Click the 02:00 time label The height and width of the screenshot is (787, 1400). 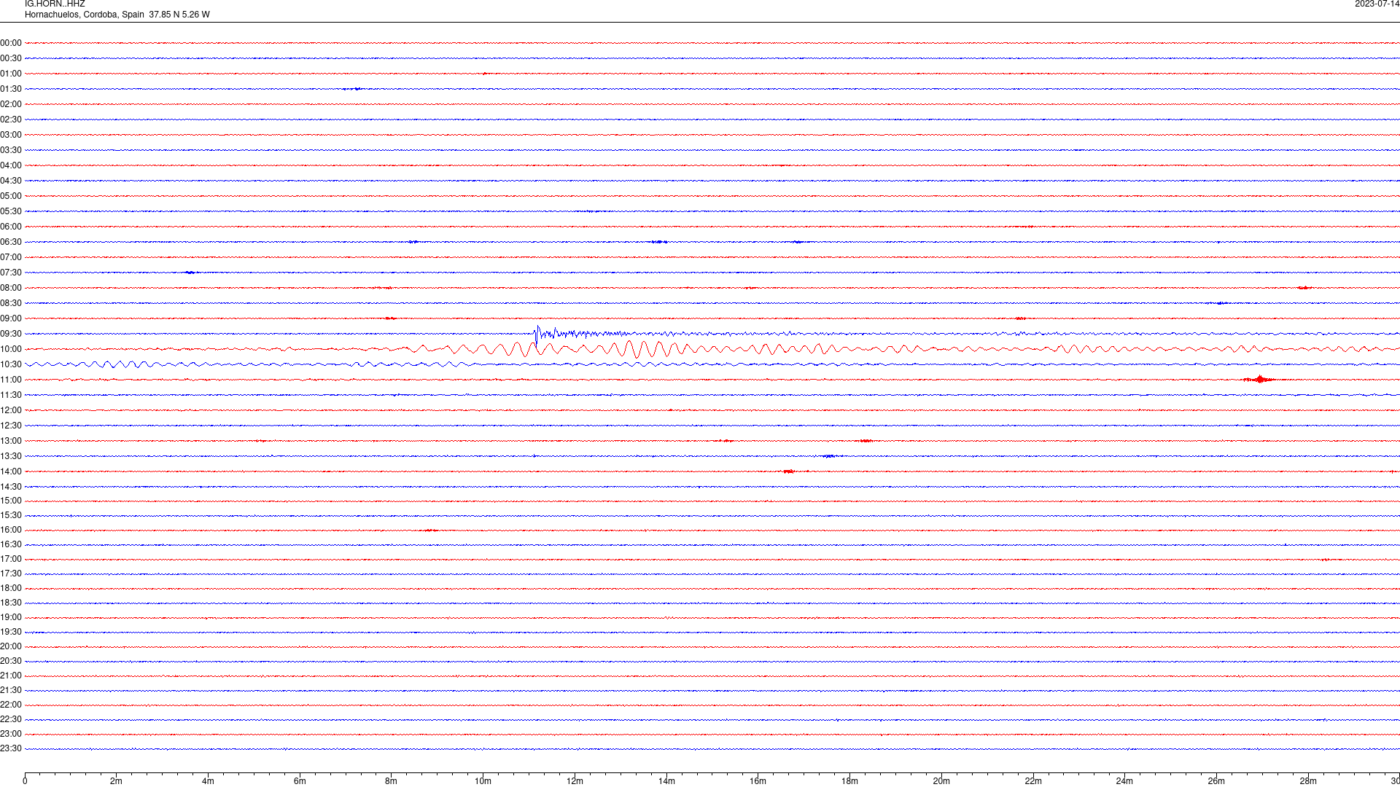[11, 104]
